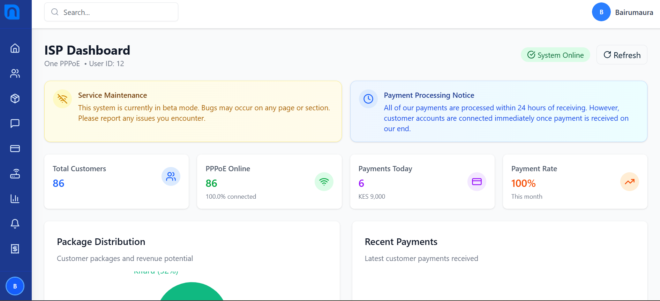This screenshot has height=301, width=660.
Task: Click 'Customer packages and revenue potential' text
Action: coord(125,259)
